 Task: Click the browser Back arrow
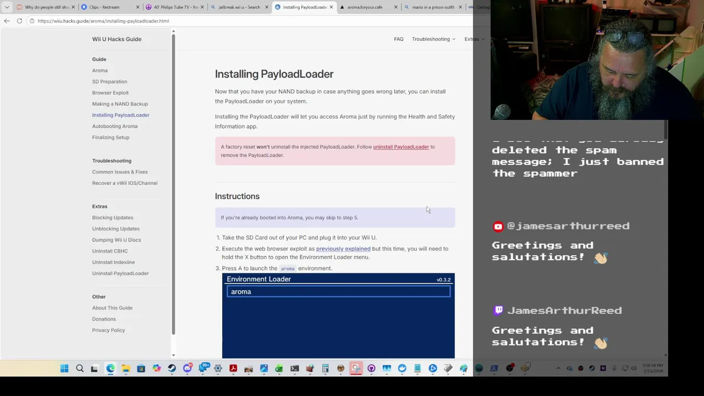[x=7, y=21]
